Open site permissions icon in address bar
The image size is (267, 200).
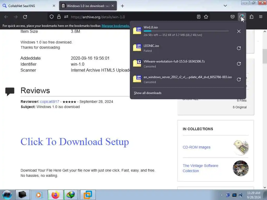66,17
